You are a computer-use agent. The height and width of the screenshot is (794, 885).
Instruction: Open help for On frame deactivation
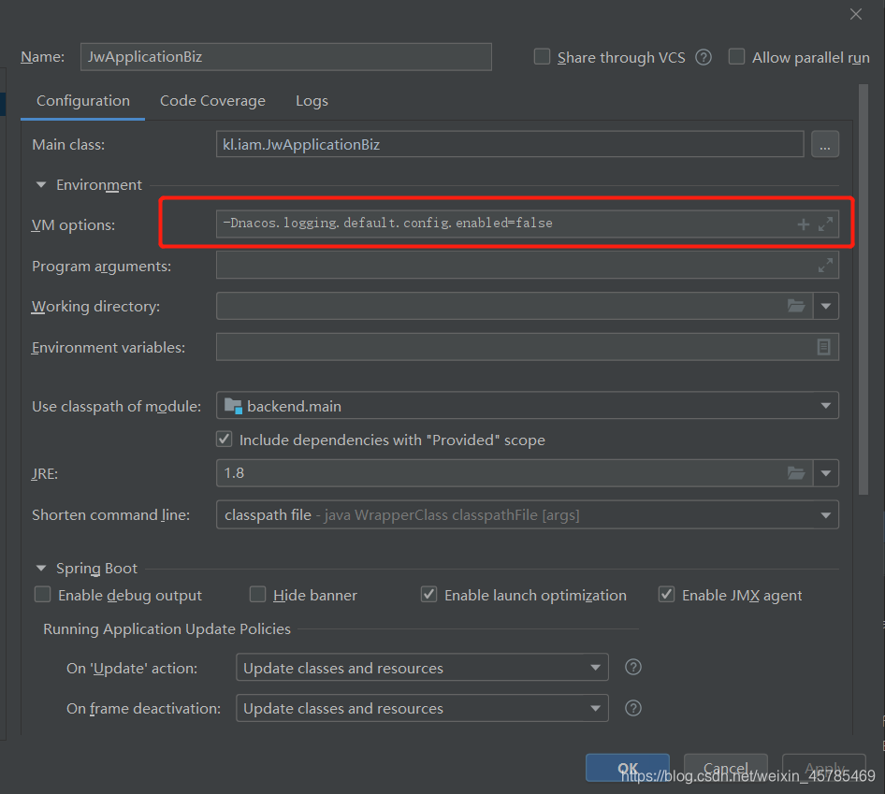click(x=633, y=708)
